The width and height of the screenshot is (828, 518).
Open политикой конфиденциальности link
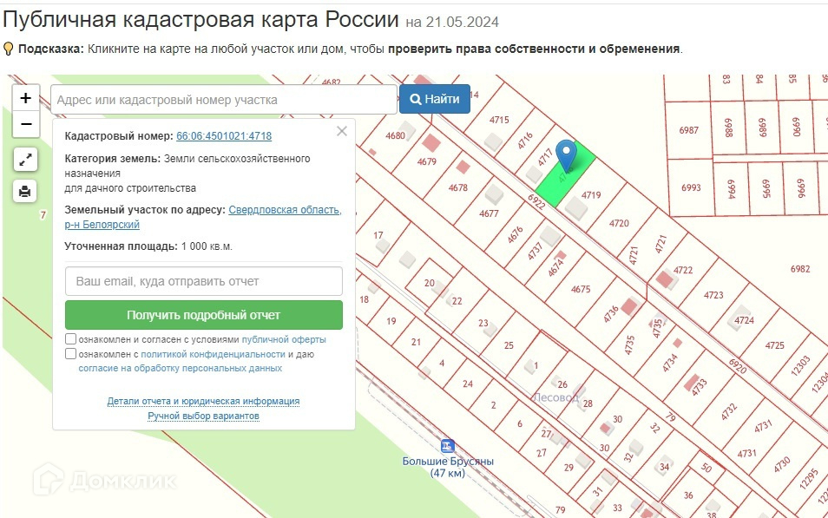coord(213,354)
